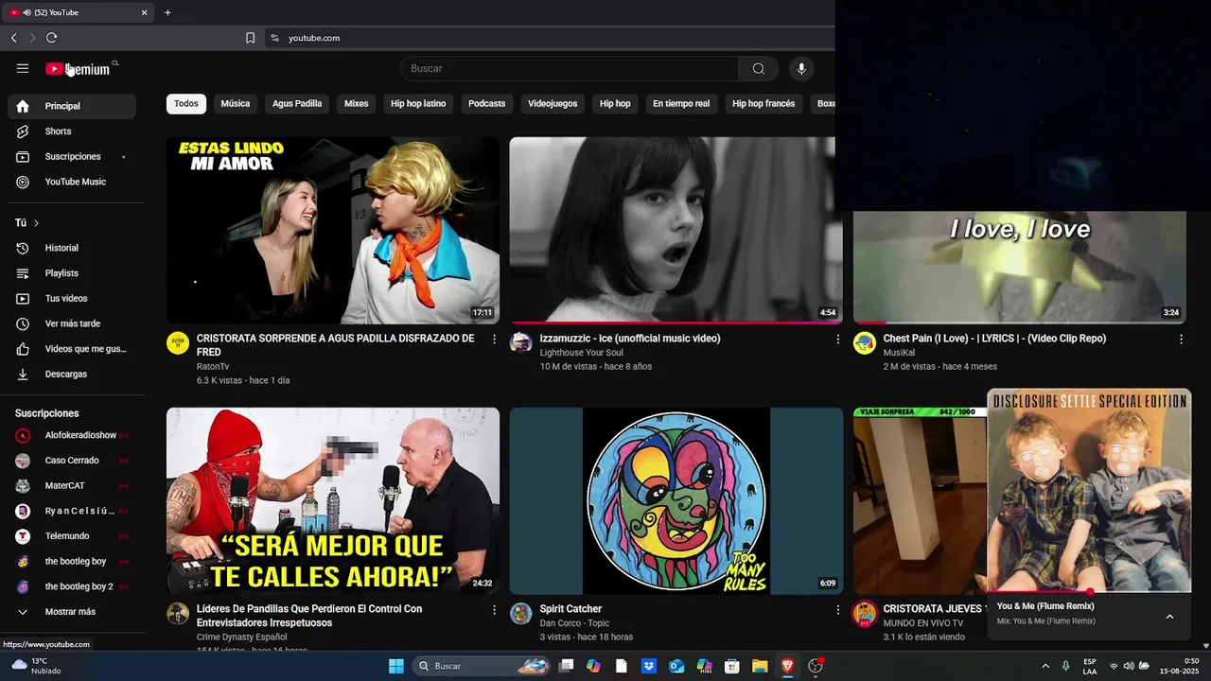Select the Videojuegos filter chip

pos(553,104)
